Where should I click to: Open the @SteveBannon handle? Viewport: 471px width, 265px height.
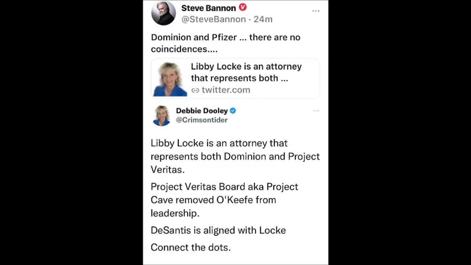(213, 20)
